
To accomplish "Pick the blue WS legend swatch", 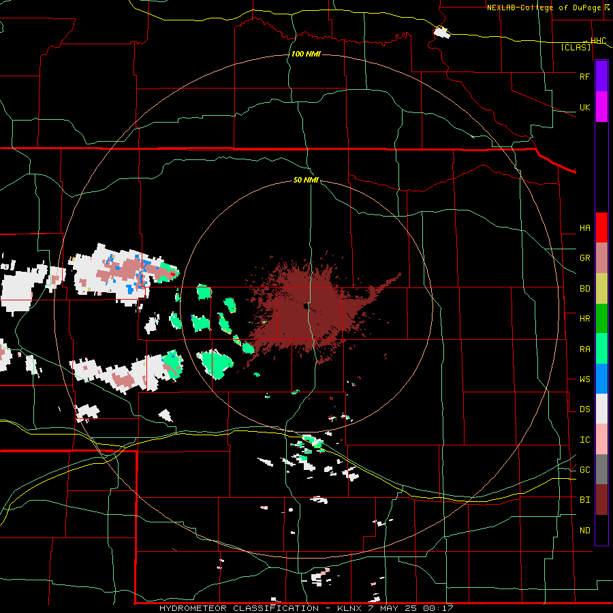I will pos(601,379).
